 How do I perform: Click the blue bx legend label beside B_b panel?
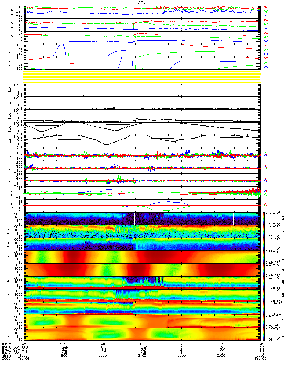tap(266, 15)
